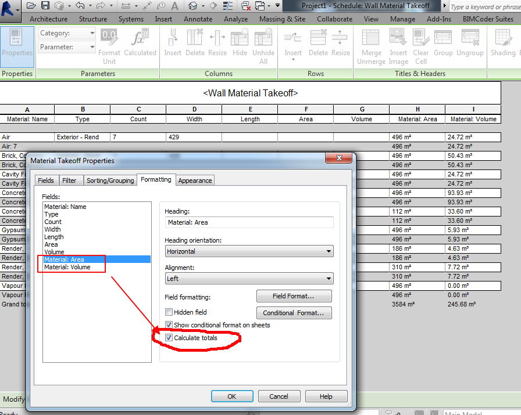This screenshot has width=521, height=415.
Task: Expand the Category dropdown in Properties panel
Action: pyautogui.click(x=91, y=34)
